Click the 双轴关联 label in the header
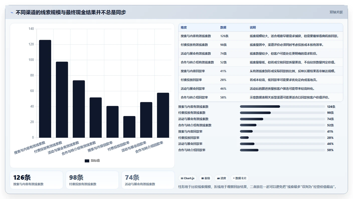The image size is (353, 199). coord(336,12)
